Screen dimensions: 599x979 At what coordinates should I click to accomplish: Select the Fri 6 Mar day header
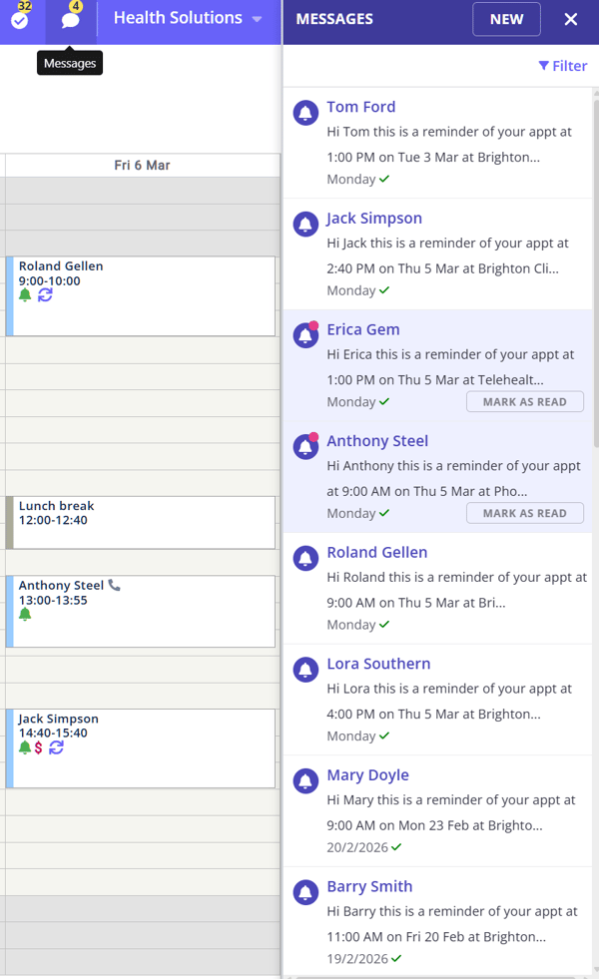pos(142,165)
